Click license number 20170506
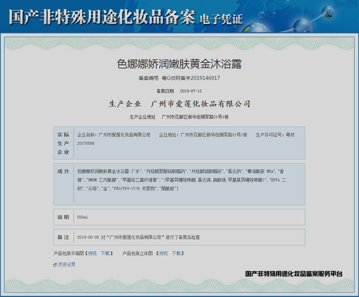This screenshot has height=297, width=359. 86,143
